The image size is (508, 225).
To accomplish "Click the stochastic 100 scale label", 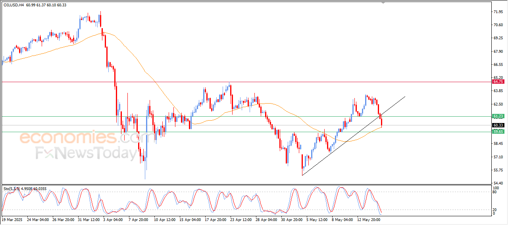I will [x=496, y=187].
